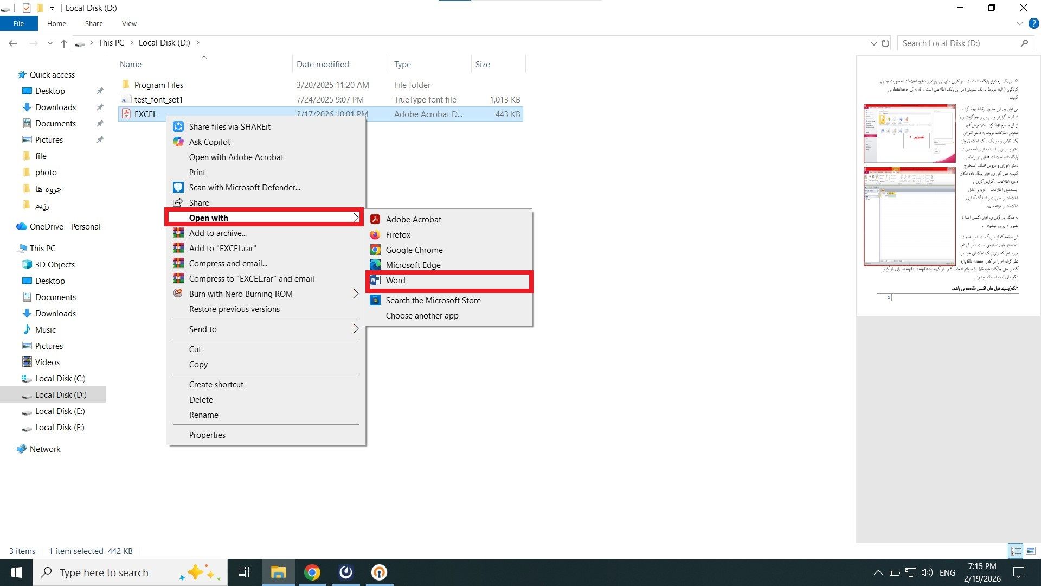Switch to details view layout button
1041x586 pixels.
click(1016, 551)
